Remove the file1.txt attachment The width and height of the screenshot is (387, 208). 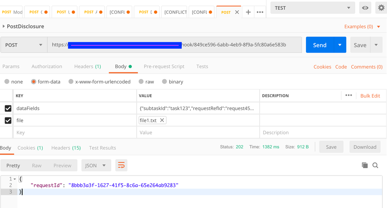coord(162,120)
